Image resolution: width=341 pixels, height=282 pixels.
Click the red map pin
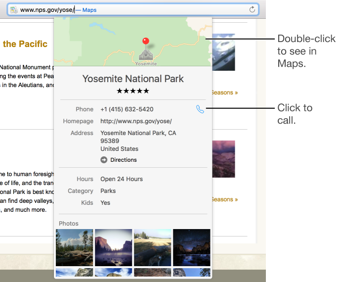coord(146,41)
